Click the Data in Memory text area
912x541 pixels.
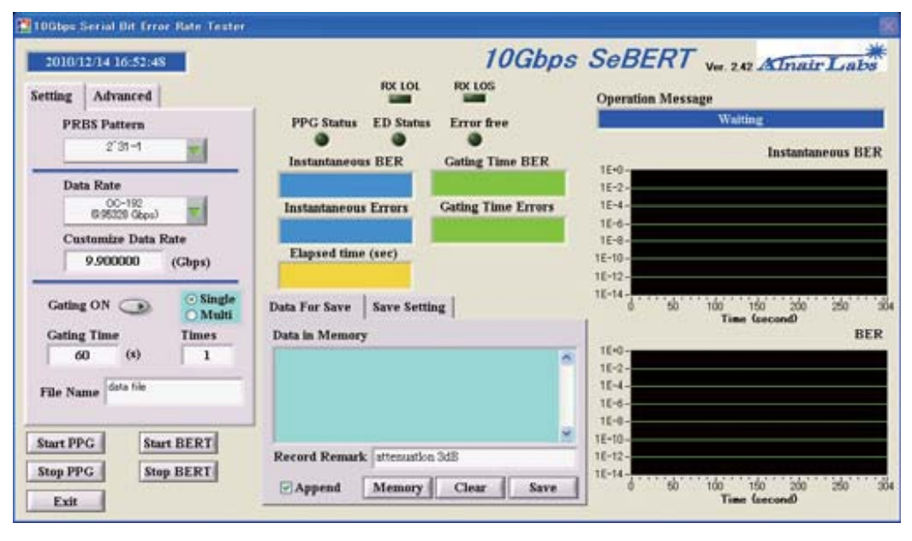coord(416,395)
